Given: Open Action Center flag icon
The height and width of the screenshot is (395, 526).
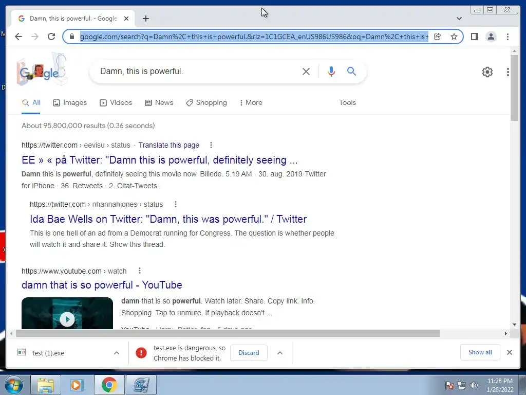Looking at the screenshot, I should [449, 385].
